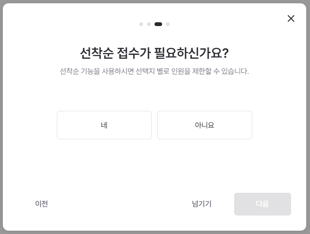The width and height of the screenshot is (310, 234).
Task: Choose yes for first-come registration
Action: click(104, 125)
